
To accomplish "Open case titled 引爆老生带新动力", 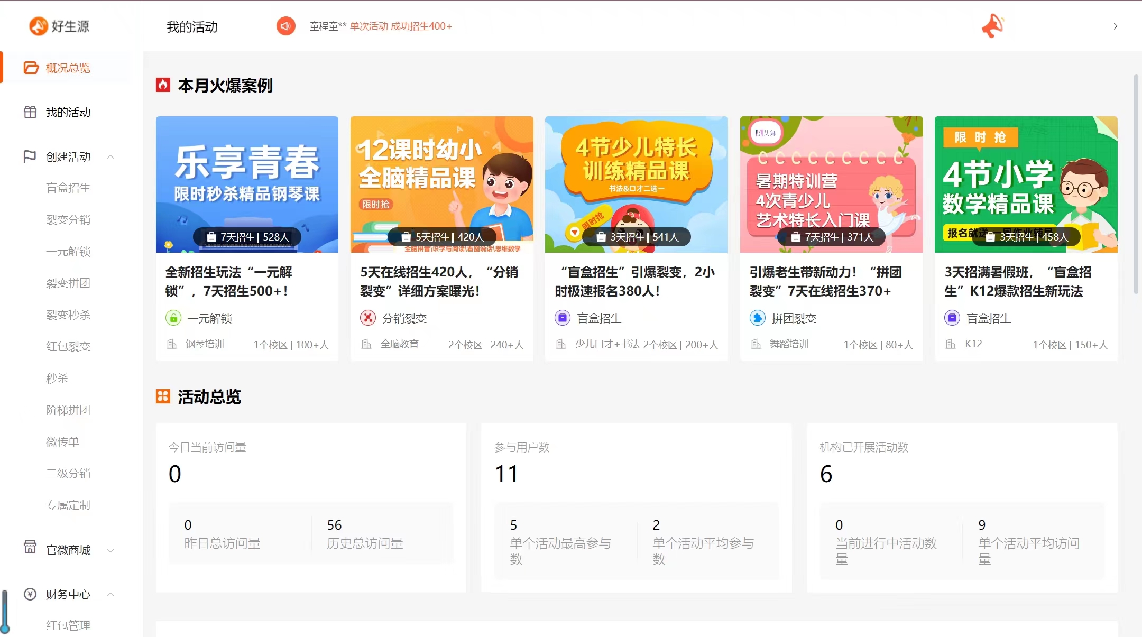I will click(826, 281).
